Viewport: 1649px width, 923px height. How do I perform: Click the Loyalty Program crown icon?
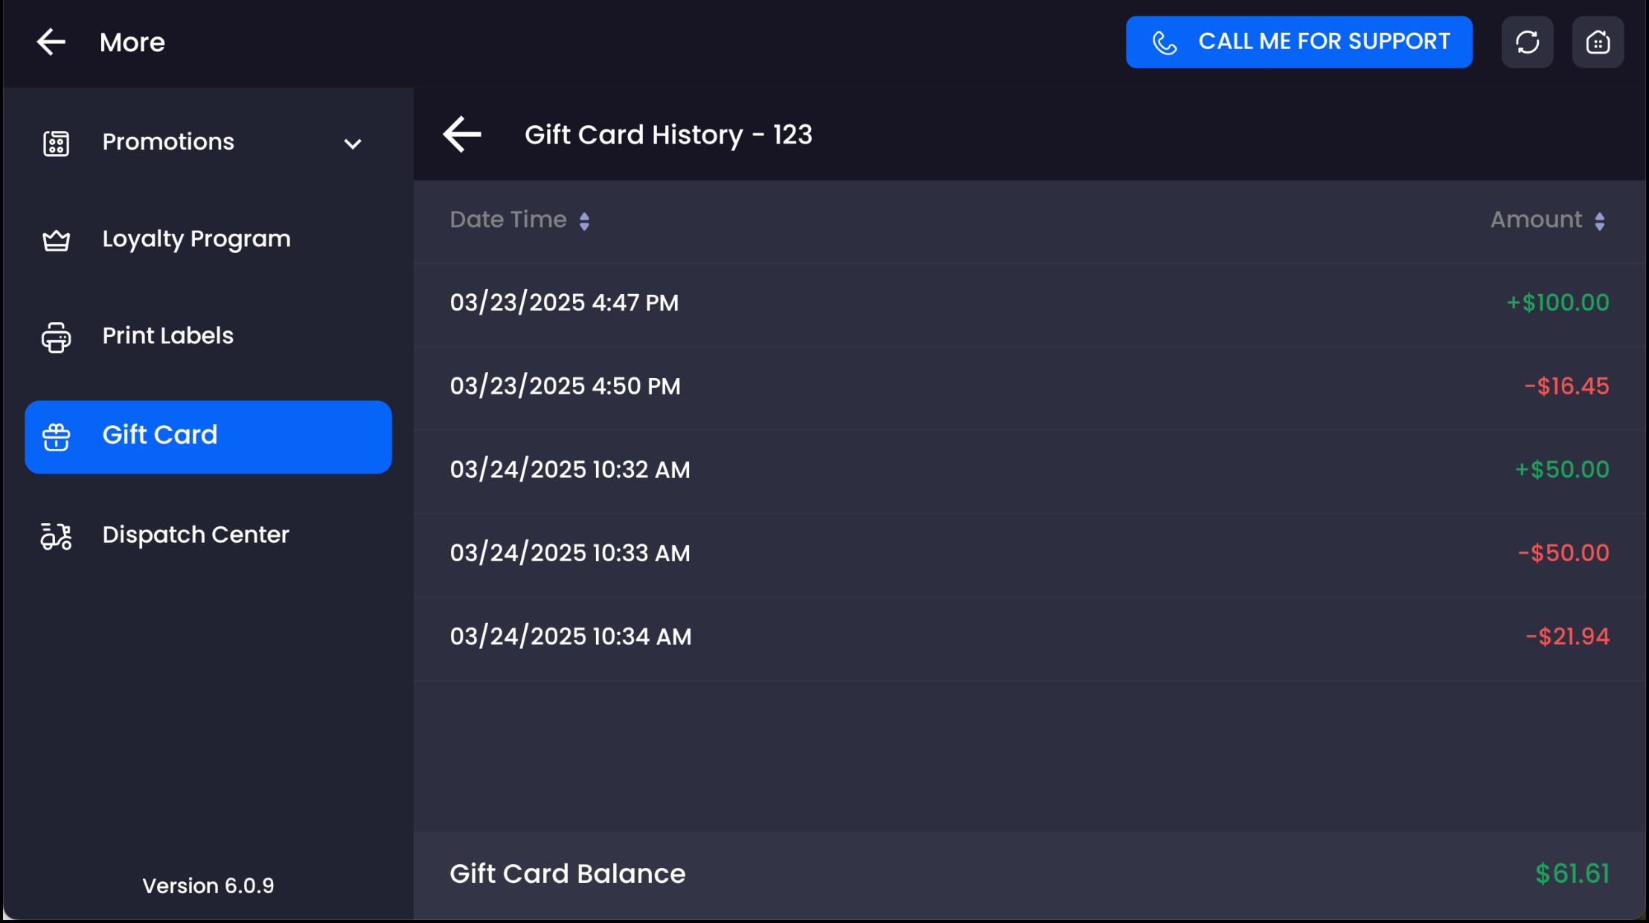click(x=56, y=240)
